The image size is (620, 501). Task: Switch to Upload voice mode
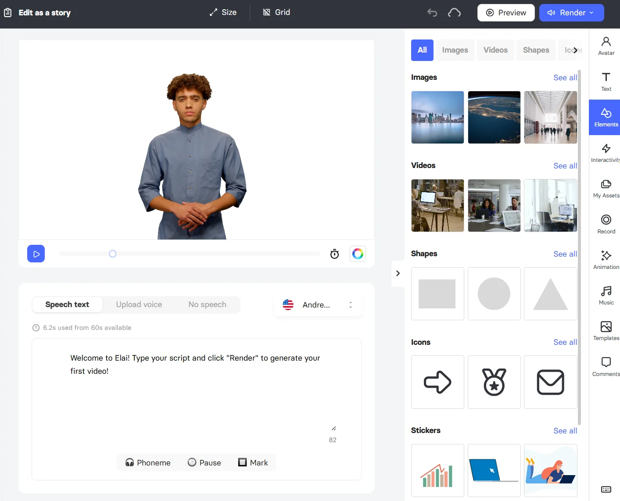click(139, 304)
